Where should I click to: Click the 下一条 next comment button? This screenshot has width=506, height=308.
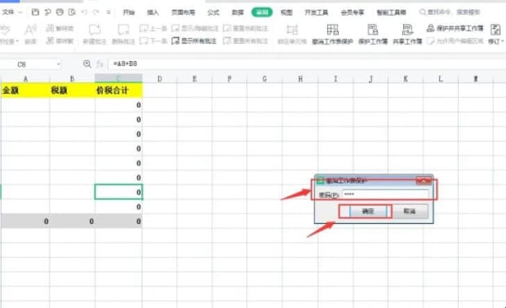(x=153, y=41)
